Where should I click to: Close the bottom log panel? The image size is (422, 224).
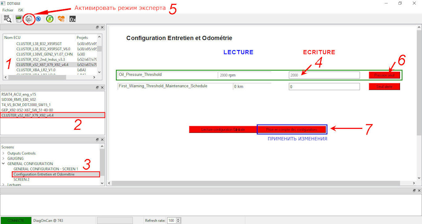click(419, 191)
